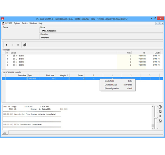Click Length 9 999 744 for member A
Image resolution: width=165 pixels, height=155 pixels.
point(157,56)
